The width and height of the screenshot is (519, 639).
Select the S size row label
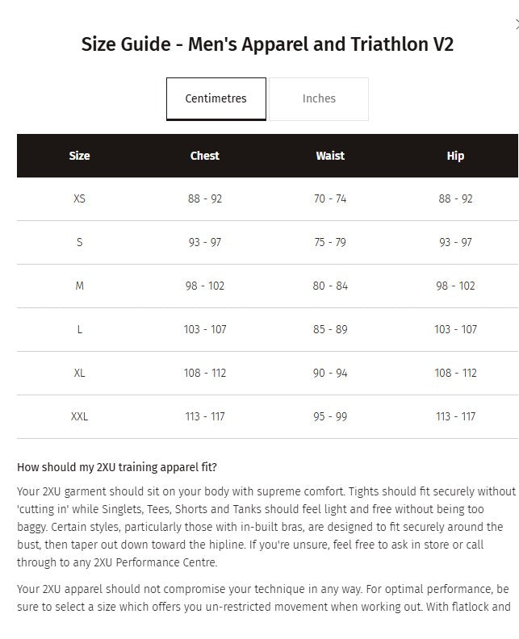79,242
